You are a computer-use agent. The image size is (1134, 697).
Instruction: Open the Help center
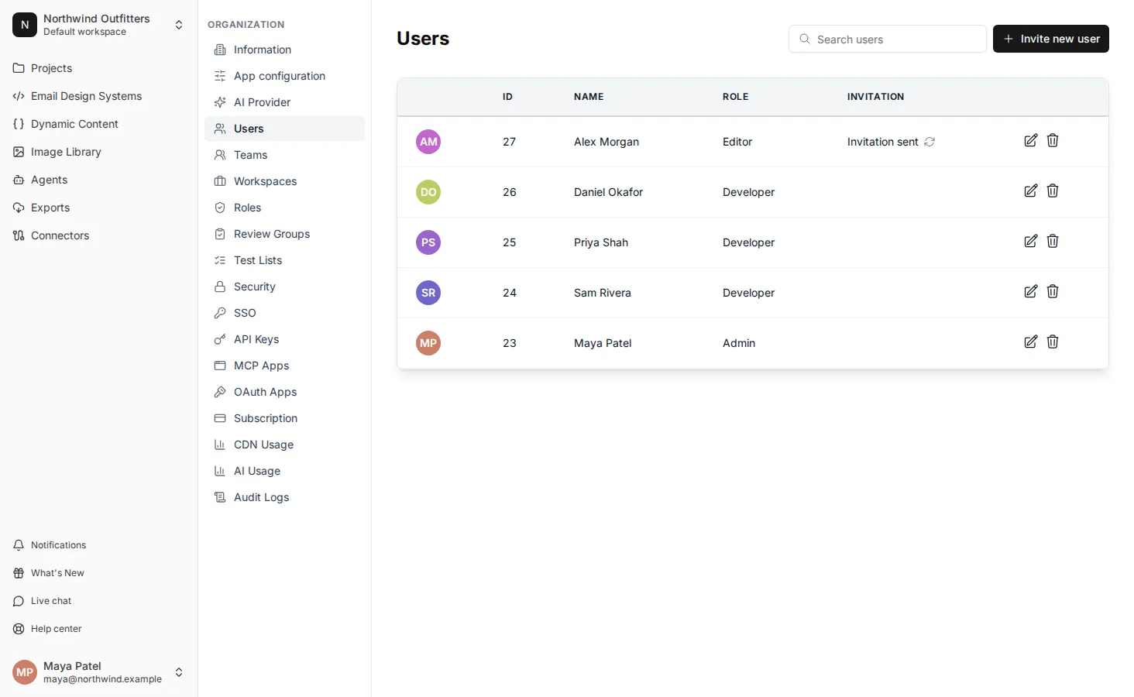coord(99,629)
